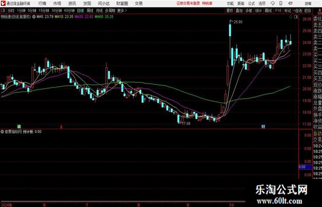Open the 市场 menu

pyautogui.click(x=57, y=3)
